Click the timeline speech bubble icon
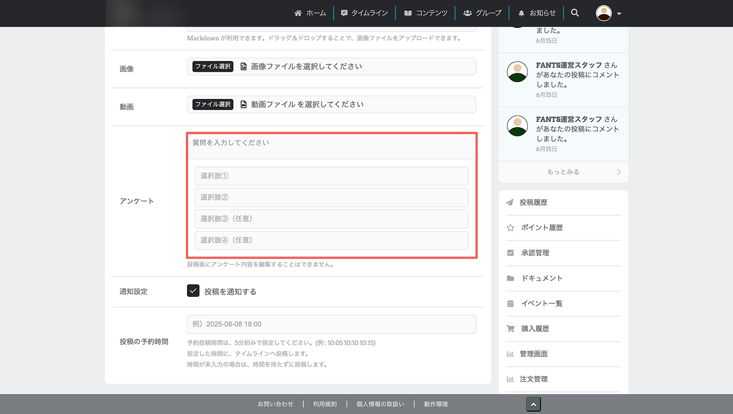The width and height of the screenshot is (733, 414). (344, 13)
